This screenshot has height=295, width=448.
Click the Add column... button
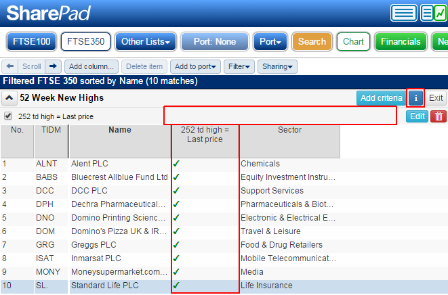[91, 66]
